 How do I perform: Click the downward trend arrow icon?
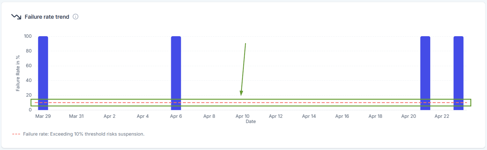(x=16, y=17)
